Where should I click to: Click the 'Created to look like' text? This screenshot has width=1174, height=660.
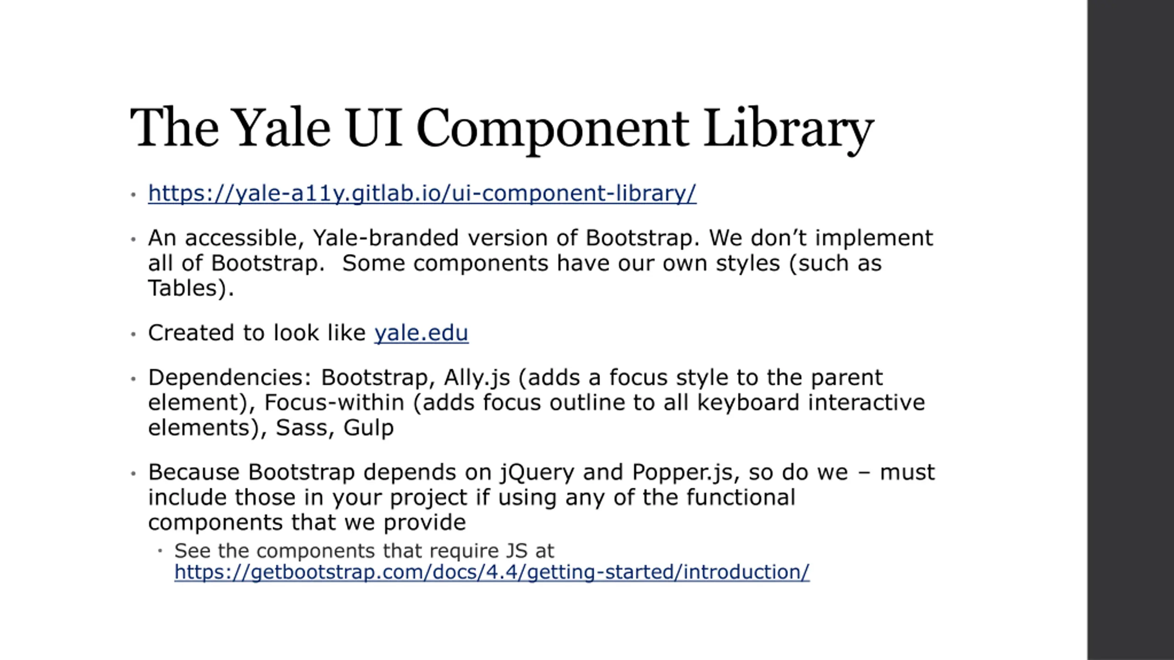point(257,333)
